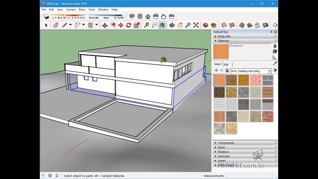Open the View menu

60,9
